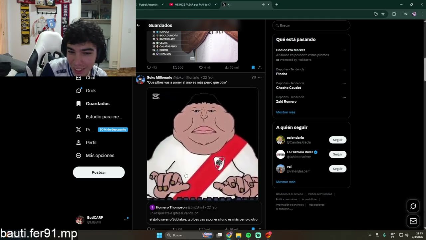426x240 pixels.
Task: Open options for the Zaid Romero trend
Action: pos(344,97)
